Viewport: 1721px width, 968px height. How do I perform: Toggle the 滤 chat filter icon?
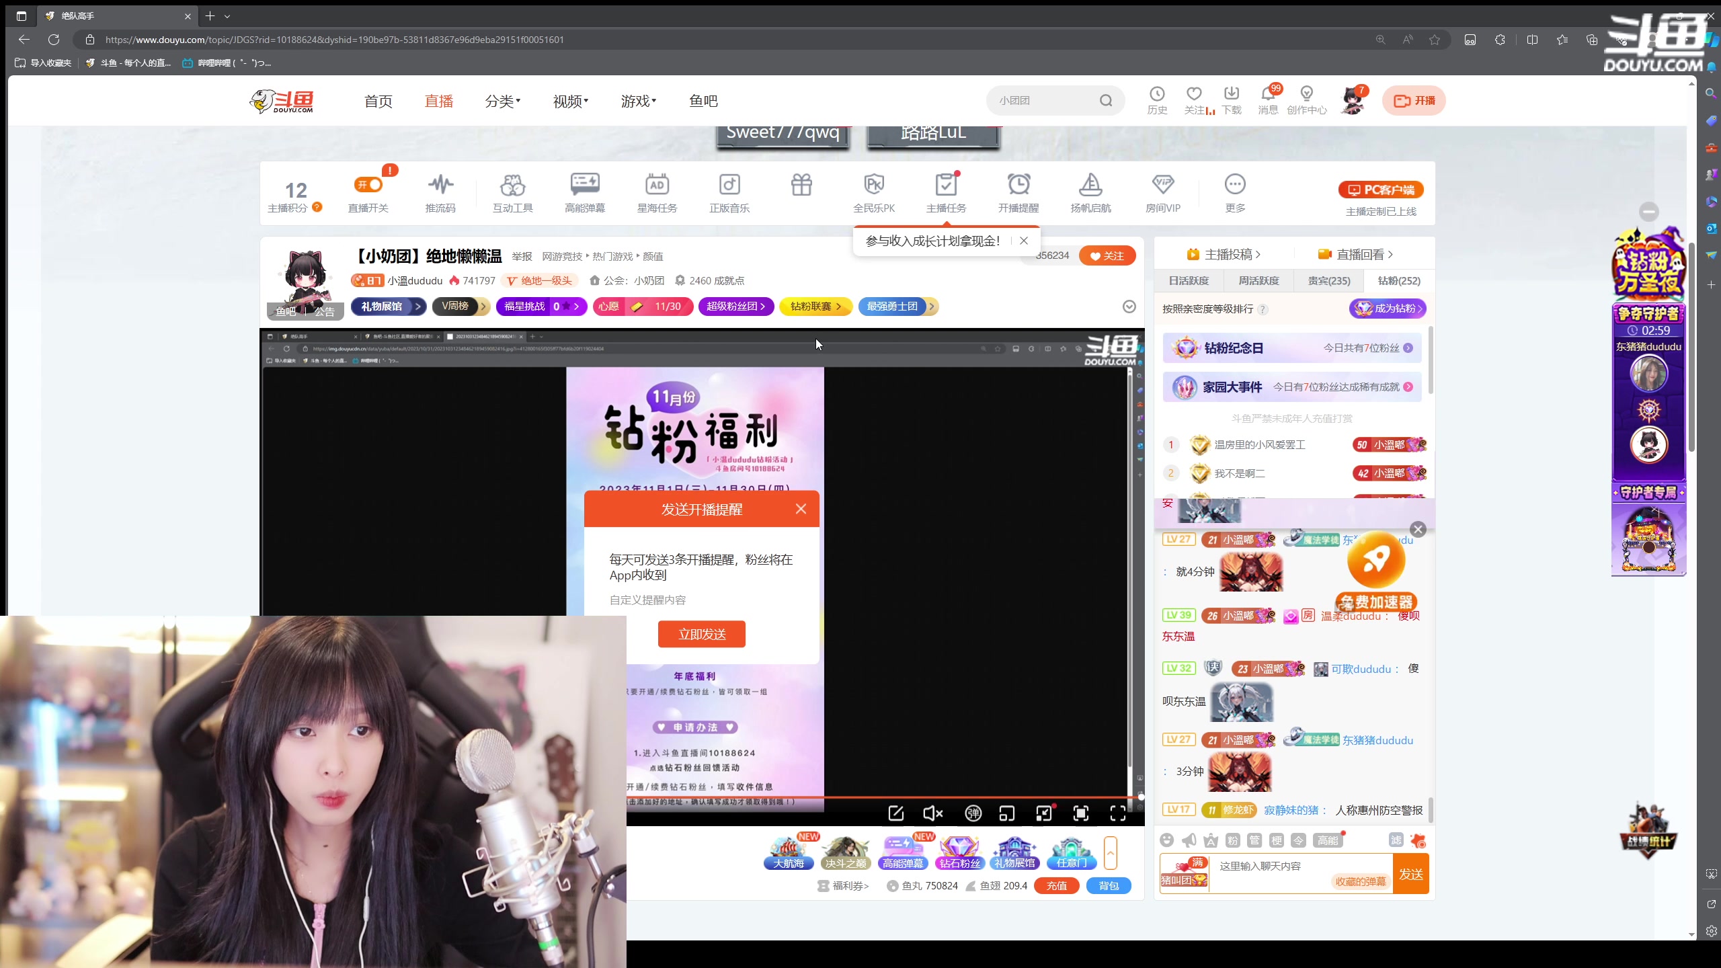[1396, 840]
